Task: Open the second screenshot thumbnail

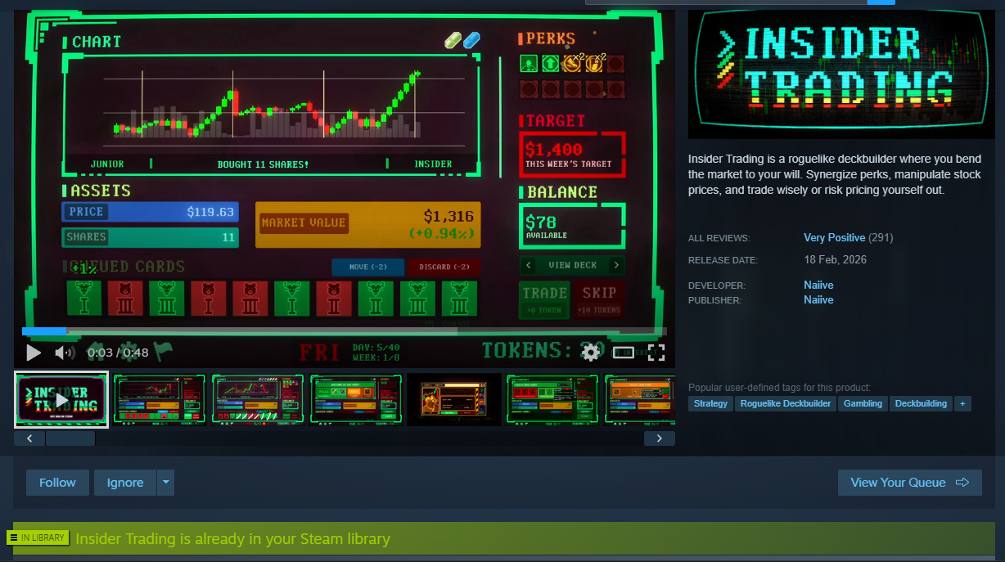Action: coord(160,400)
